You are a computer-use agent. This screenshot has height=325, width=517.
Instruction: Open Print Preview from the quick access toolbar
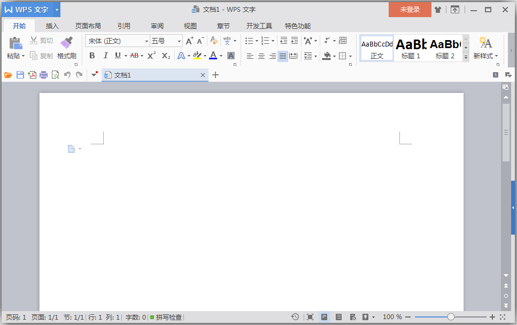[x=55, y=75]
